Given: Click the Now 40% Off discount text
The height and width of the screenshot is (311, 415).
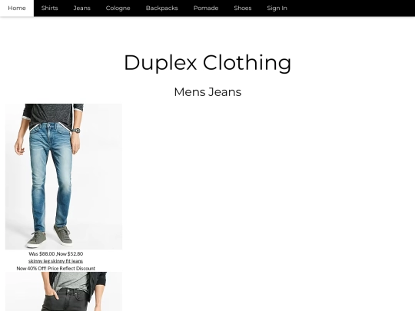Looking at the screenshot, I should point(55,269).
